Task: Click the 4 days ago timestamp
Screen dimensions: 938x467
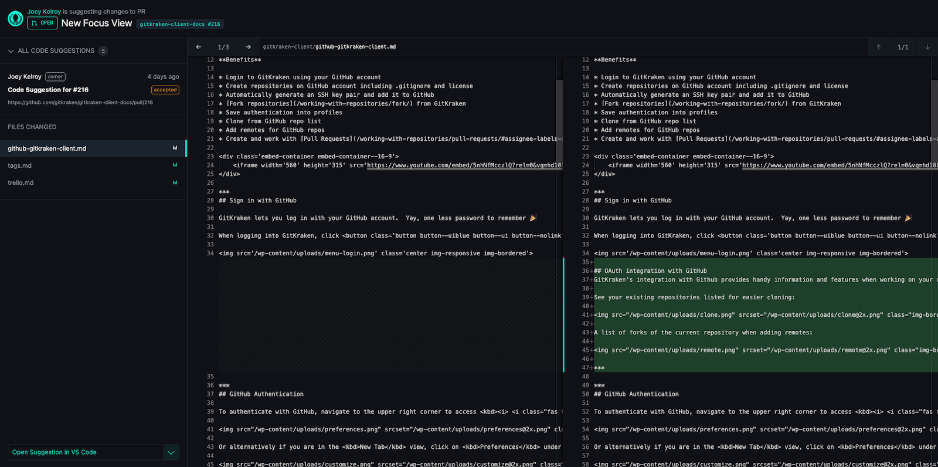Action: pos(163,77)
